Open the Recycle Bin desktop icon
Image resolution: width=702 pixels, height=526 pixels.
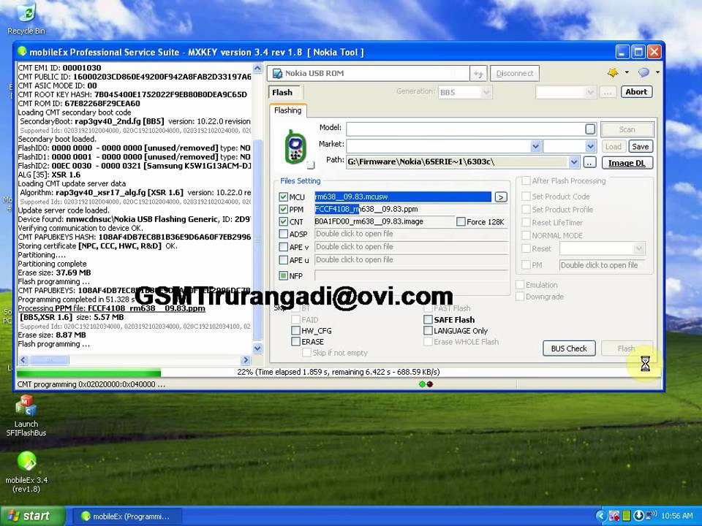(26, 18)
